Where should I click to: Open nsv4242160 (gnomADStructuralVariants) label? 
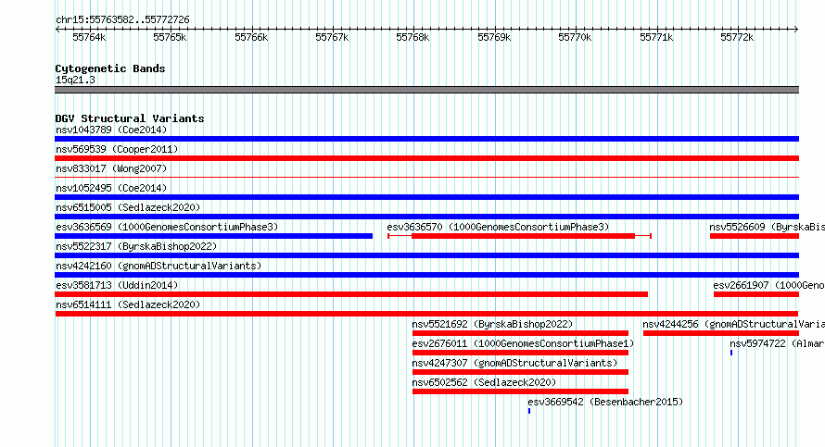click(x=159, y=266)
